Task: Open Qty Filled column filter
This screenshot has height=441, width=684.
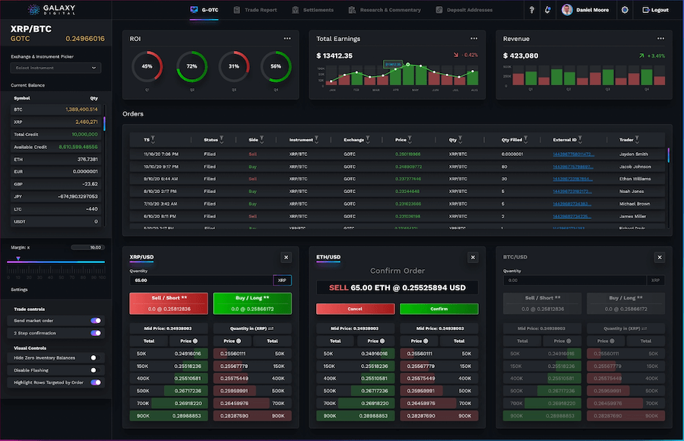Action: point(526,140)
